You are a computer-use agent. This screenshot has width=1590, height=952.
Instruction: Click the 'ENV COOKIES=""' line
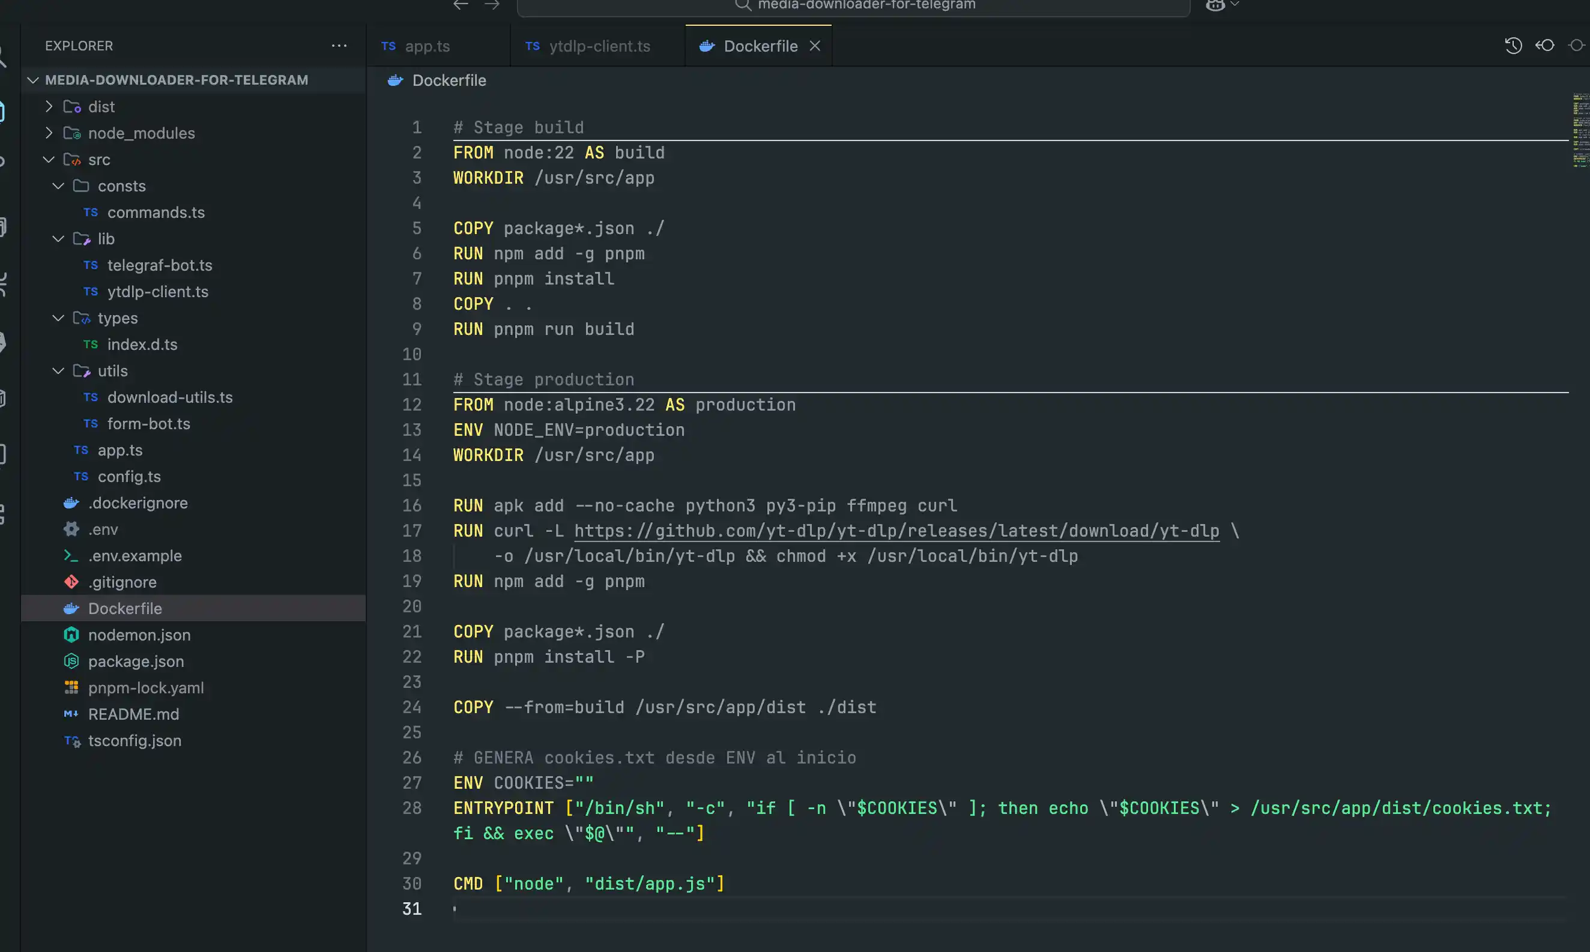pos(524,783)
